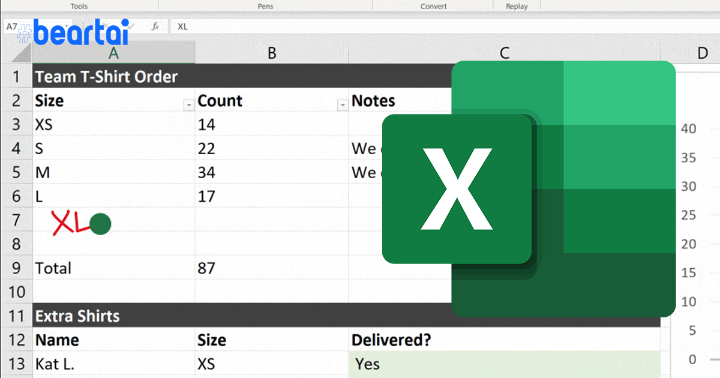Select row header 12
The width and height of the screenshot is (720, 378).
[x=16, y=340]
